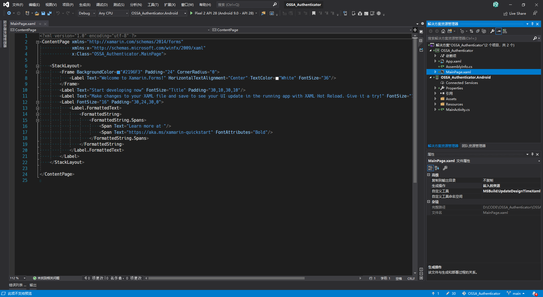Click the editor settings gear icon
Image resolution: width=543 pixels, height=297 pixels.
coord(423,24)
